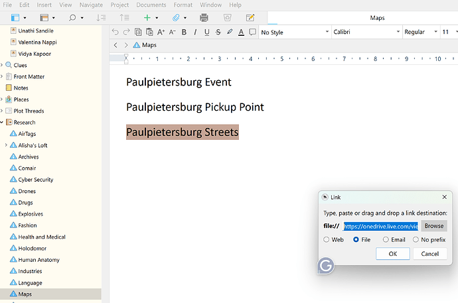
Task: Open the font size 11 dropdown
Action: coord(449,32)
